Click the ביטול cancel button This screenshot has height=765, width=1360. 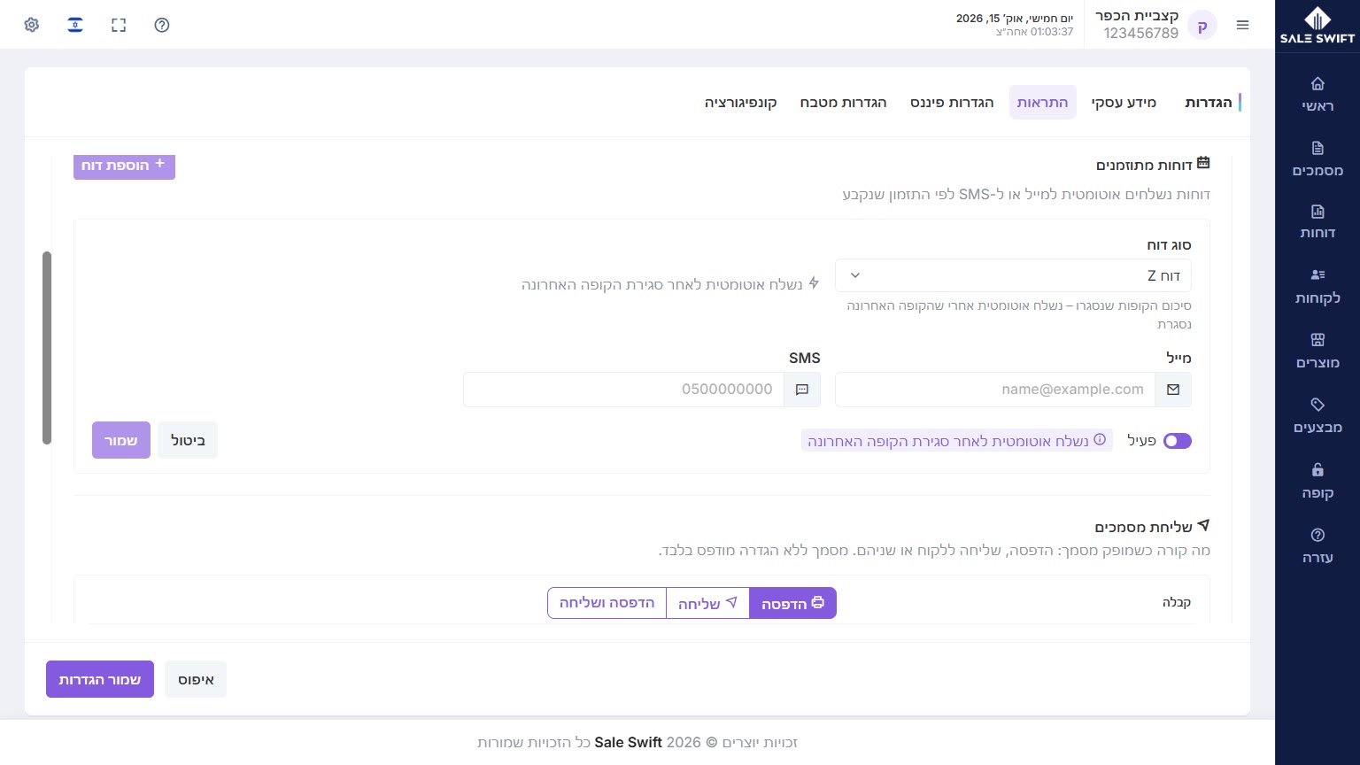pyautogui.click(x=188, y=440)
